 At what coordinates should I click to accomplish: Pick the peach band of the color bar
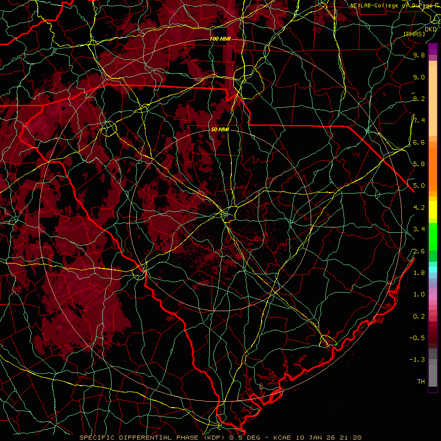(x=433, y=100)
